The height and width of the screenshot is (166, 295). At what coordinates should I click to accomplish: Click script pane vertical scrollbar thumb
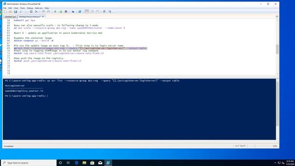point(277,49)
